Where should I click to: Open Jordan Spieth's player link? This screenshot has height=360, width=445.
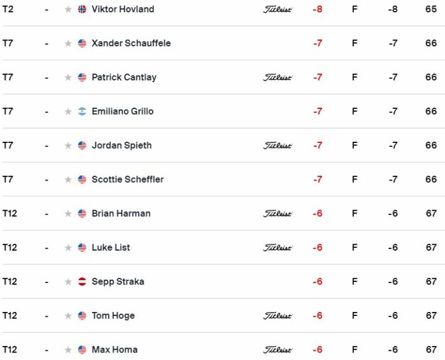tap(121, 145)
